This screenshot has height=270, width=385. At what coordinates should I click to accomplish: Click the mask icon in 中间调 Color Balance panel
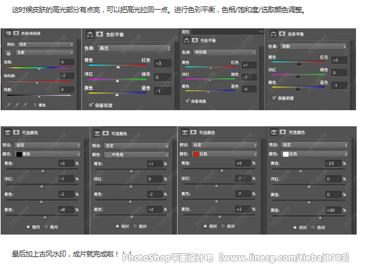tap(195, 40)
